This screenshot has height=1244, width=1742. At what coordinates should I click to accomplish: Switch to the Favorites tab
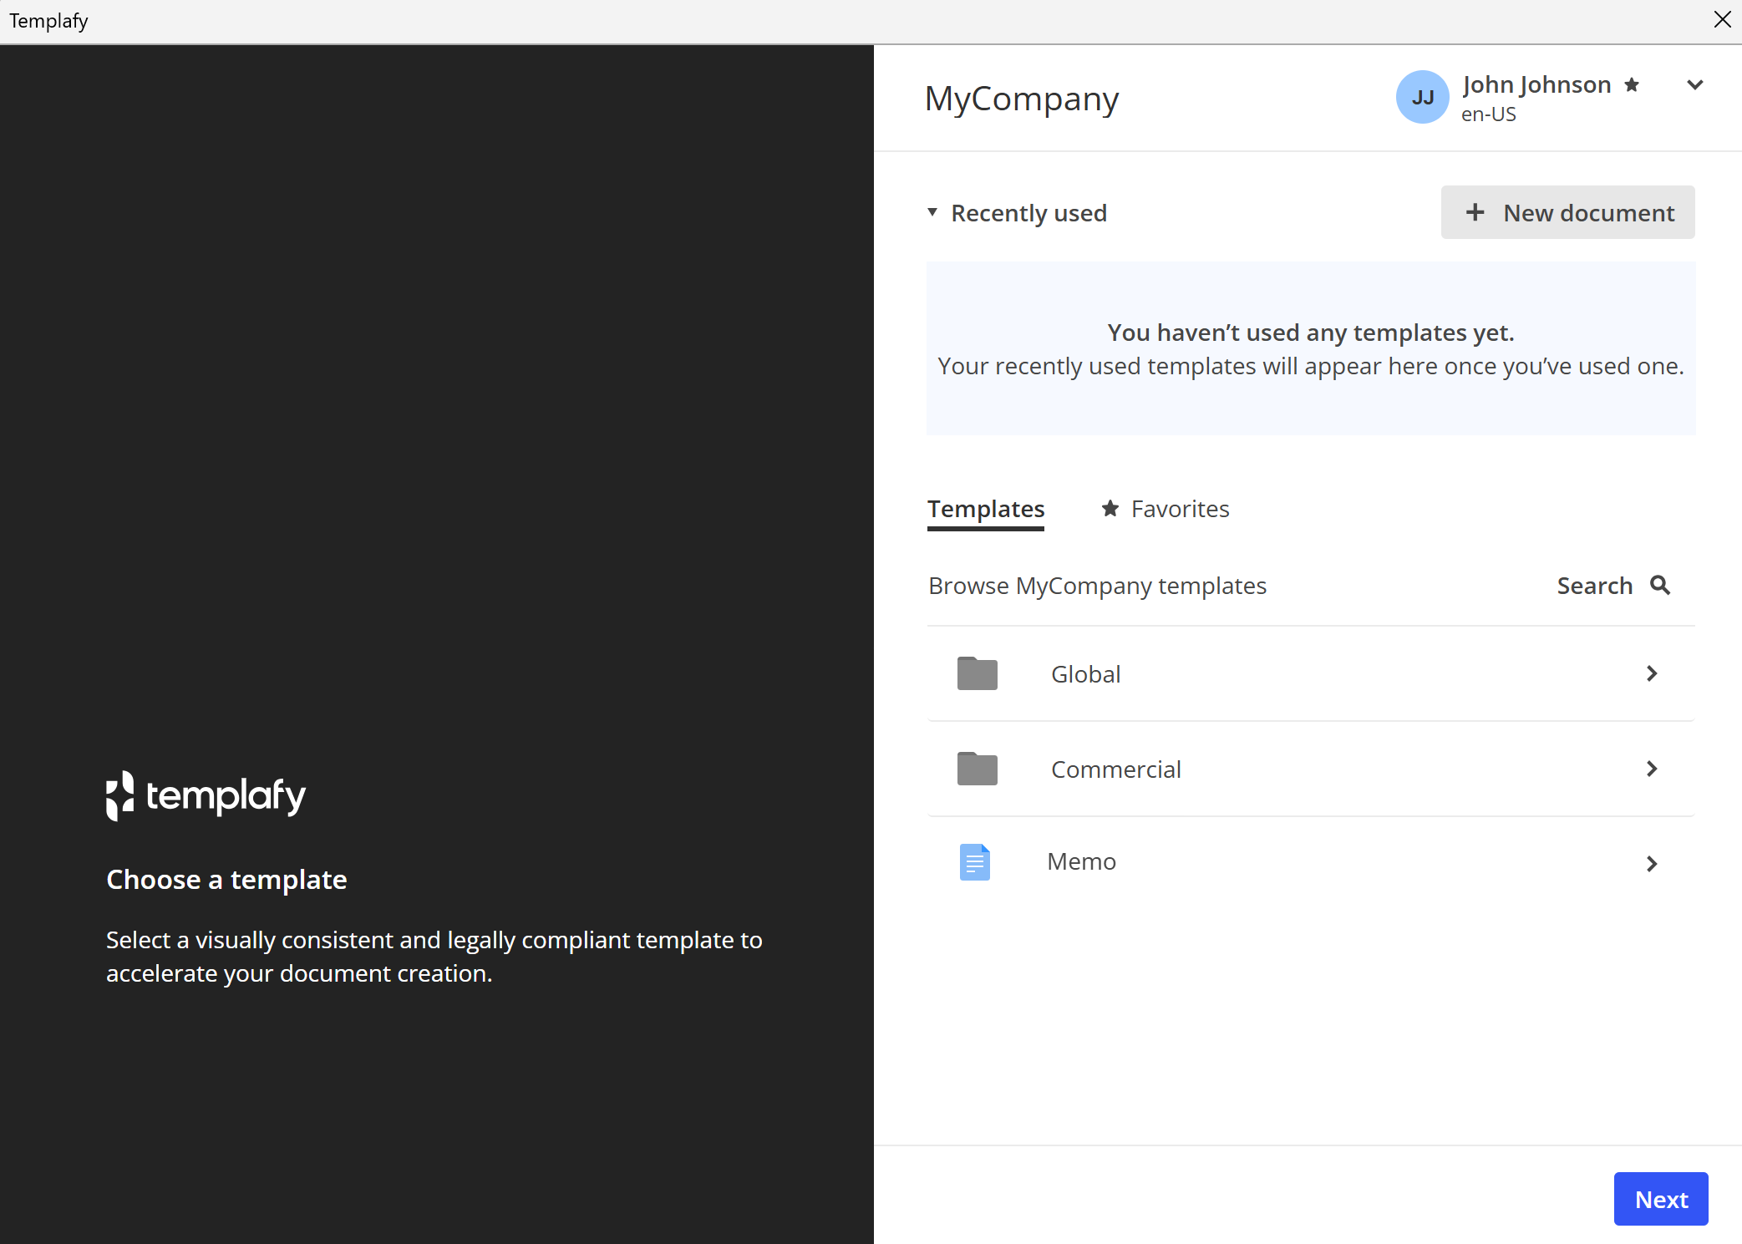(x=1165, y=509)
